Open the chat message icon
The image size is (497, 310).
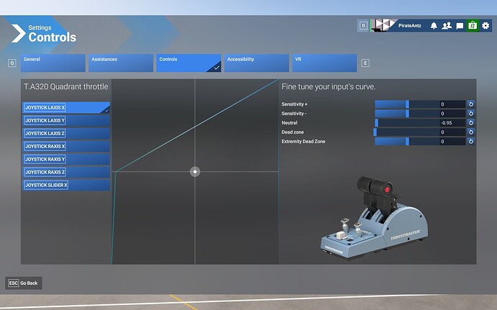coord(460,26)
